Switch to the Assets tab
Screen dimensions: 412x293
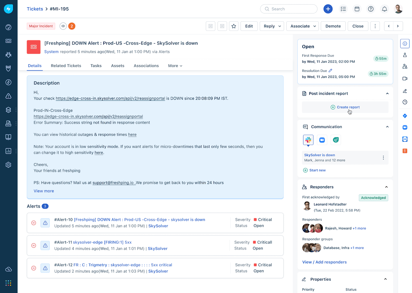118,66
